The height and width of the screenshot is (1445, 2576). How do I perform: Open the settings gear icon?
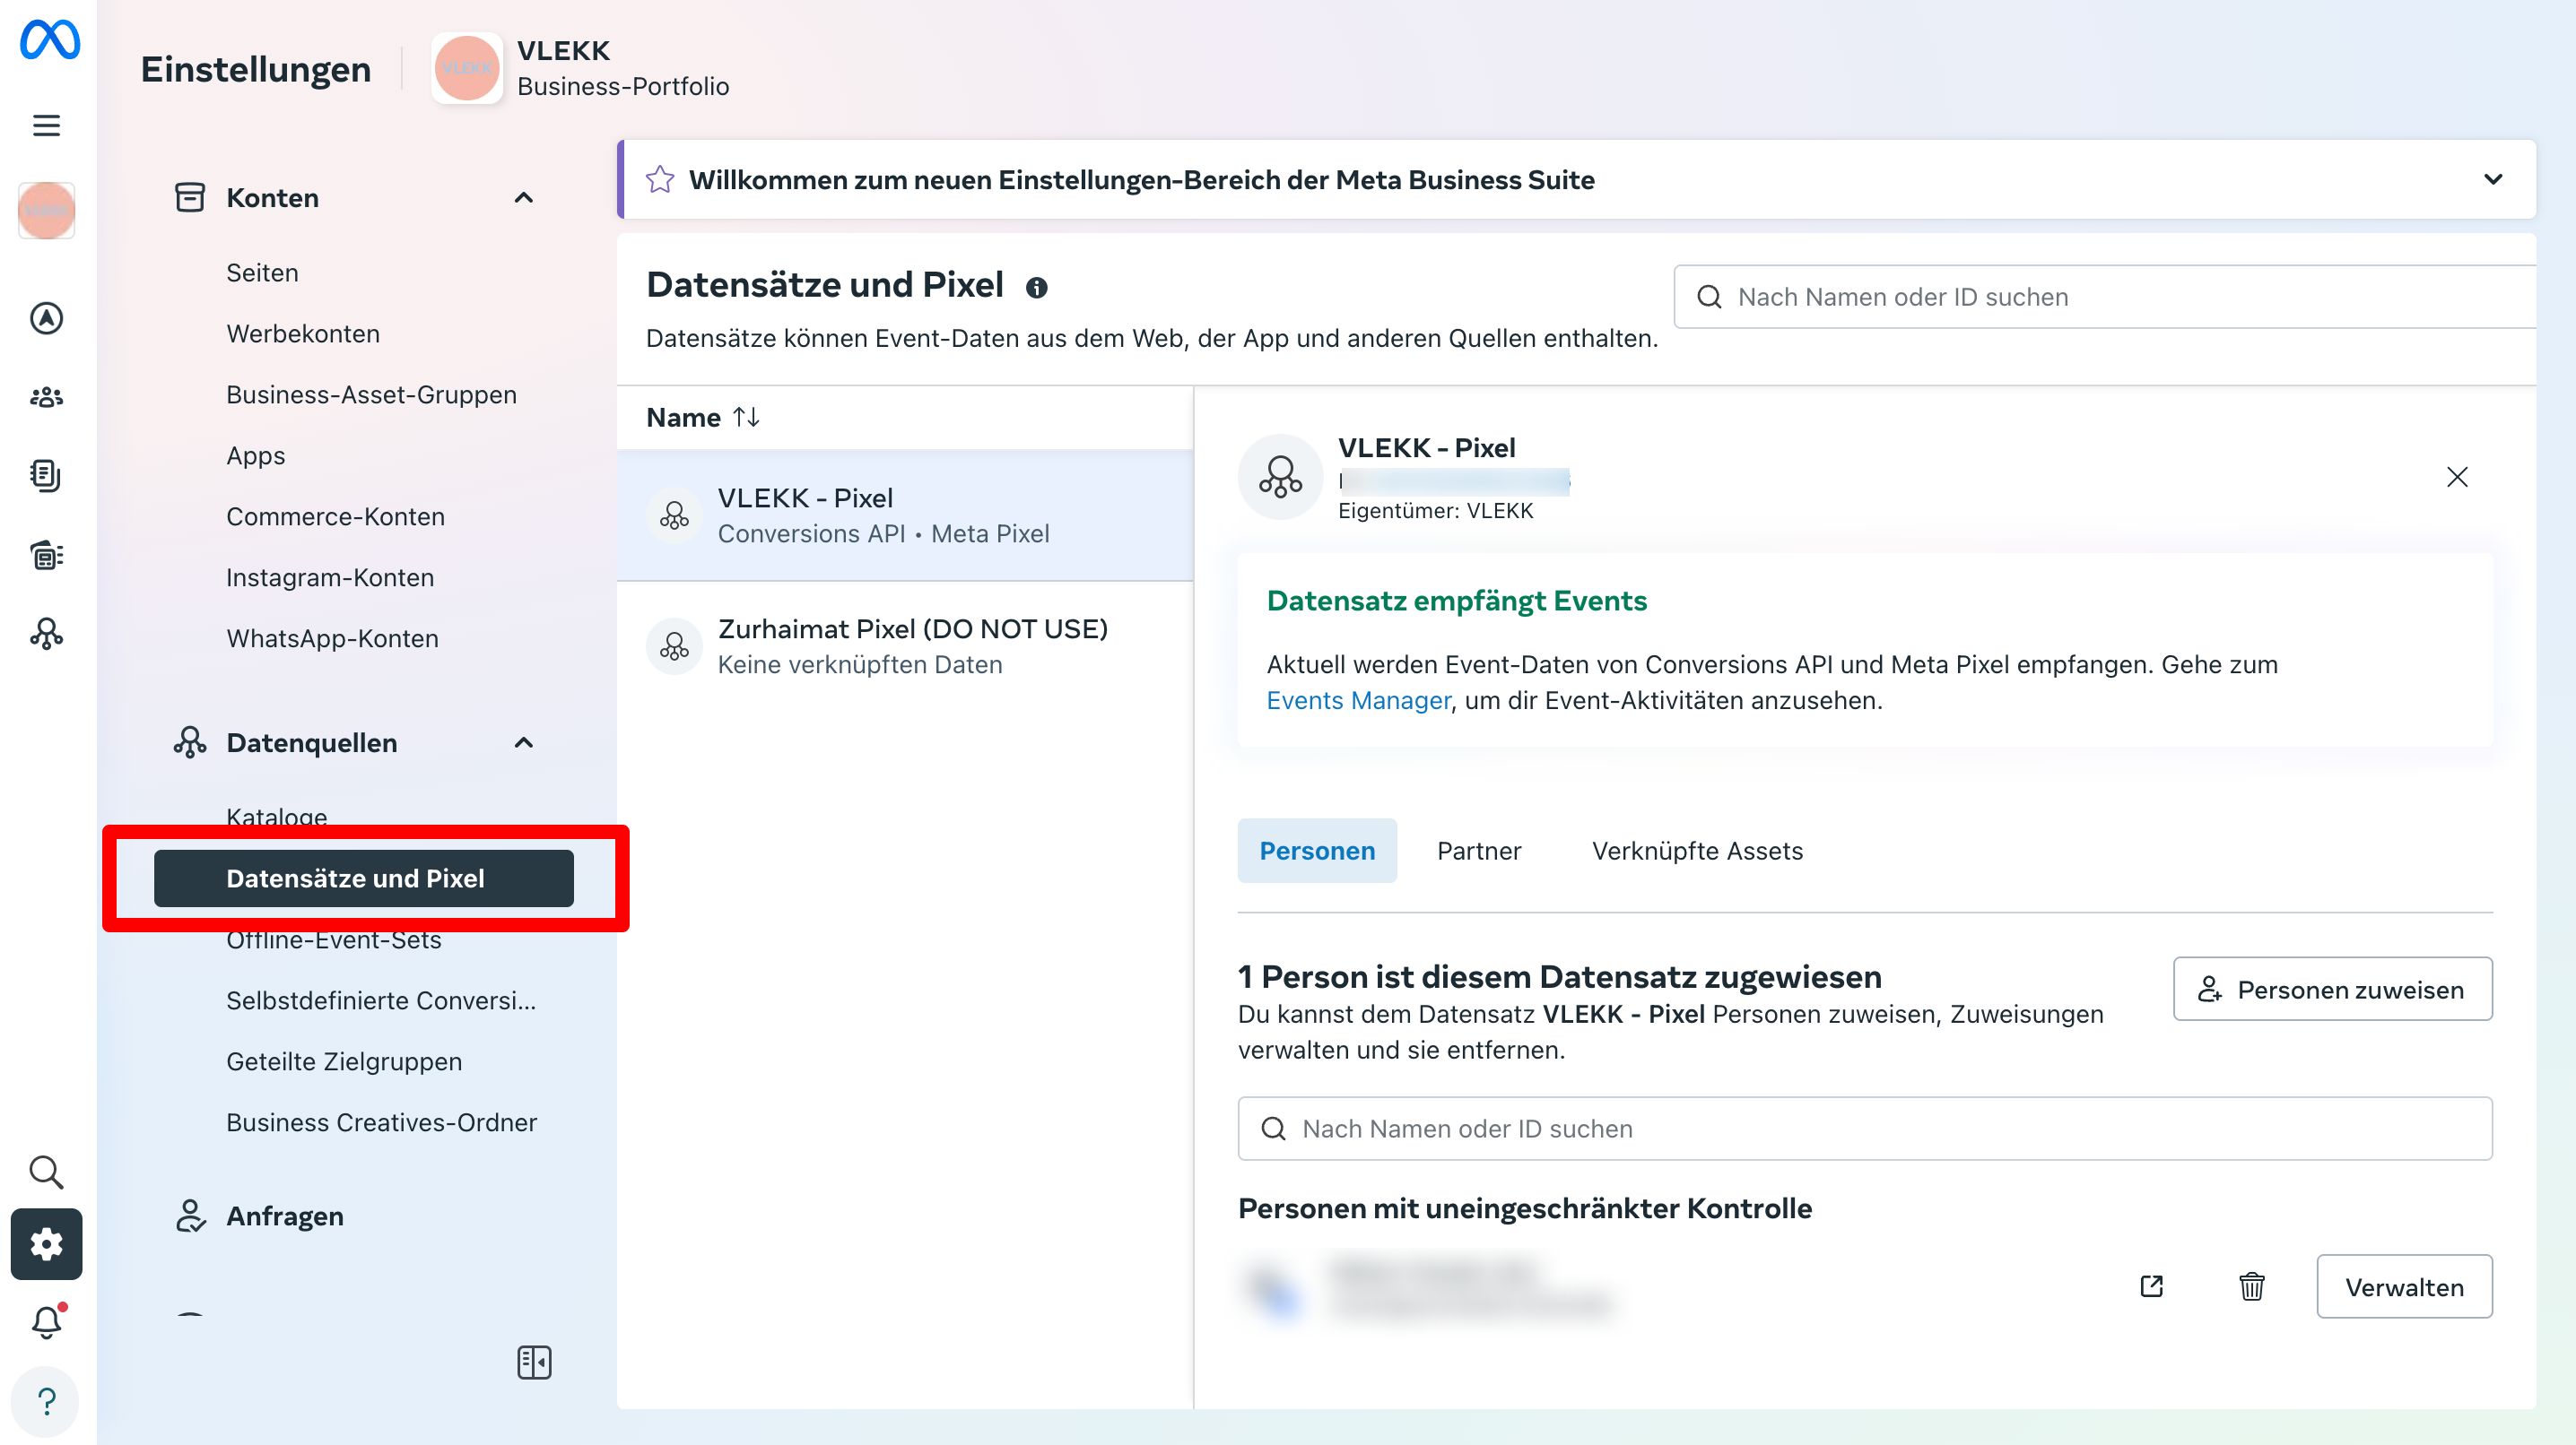pyautogui.click(x=46, y=1244)
